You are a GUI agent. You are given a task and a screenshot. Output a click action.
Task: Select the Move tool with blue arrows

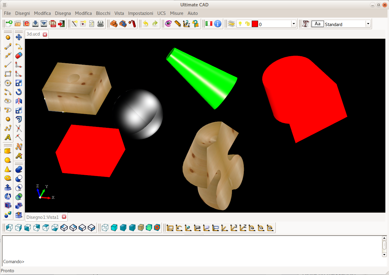[x=19, y=37]
